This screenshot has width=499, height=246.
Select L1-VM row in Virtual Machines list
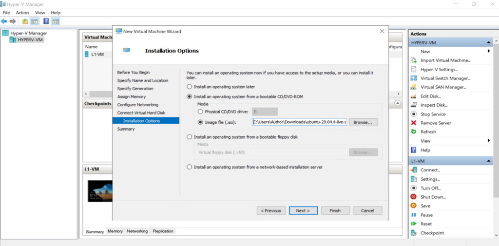coord(97,55)
